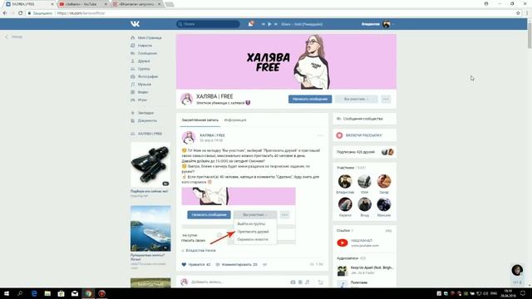
Task: Open the cruise ship ad thumbnail
Action: pos(150,228)
